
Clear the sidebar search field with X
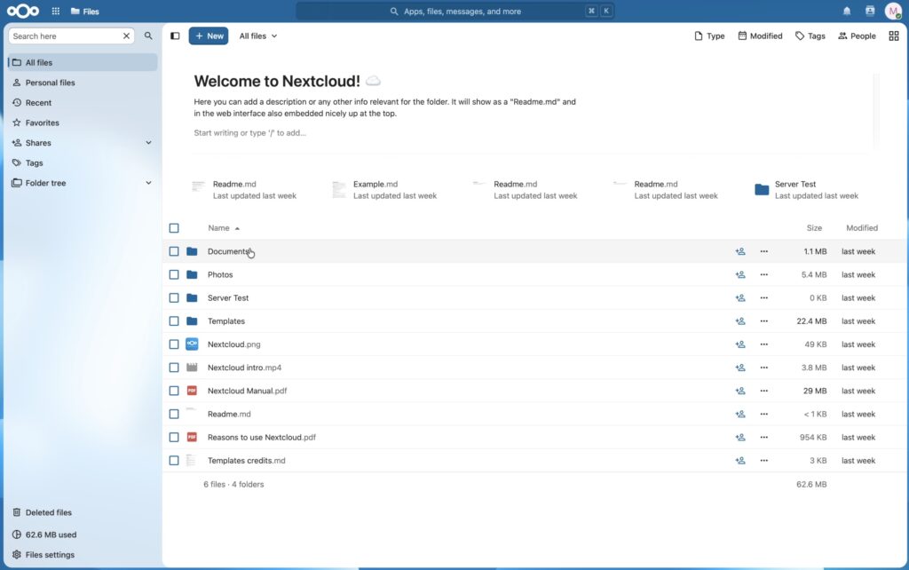tap(126, 36)
